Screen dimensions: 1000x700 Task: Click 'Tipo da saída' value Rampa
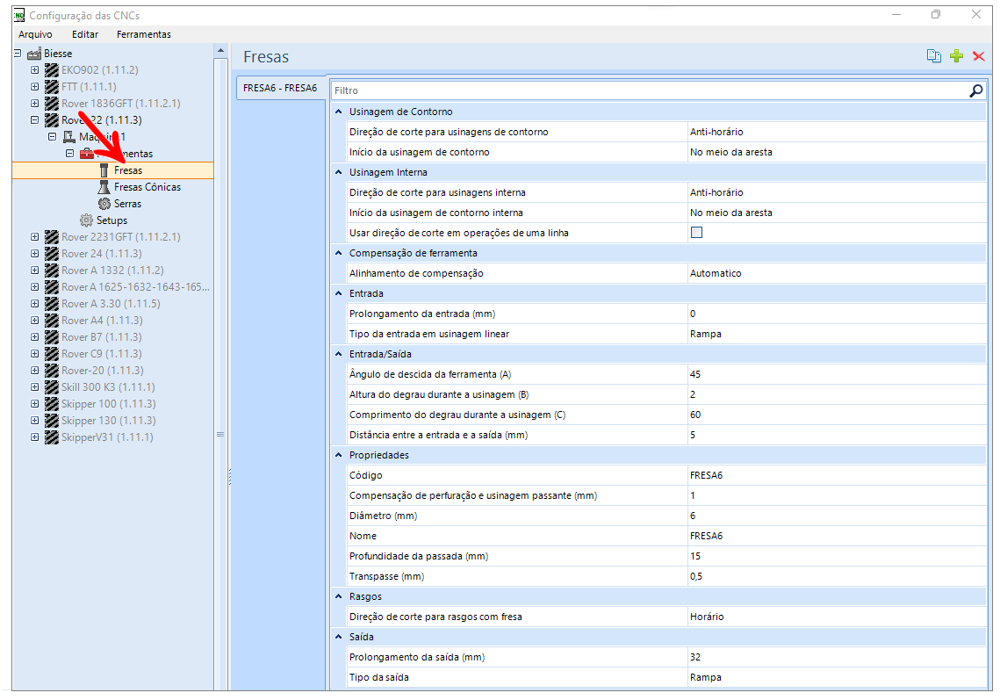click(x=837, y=678)
